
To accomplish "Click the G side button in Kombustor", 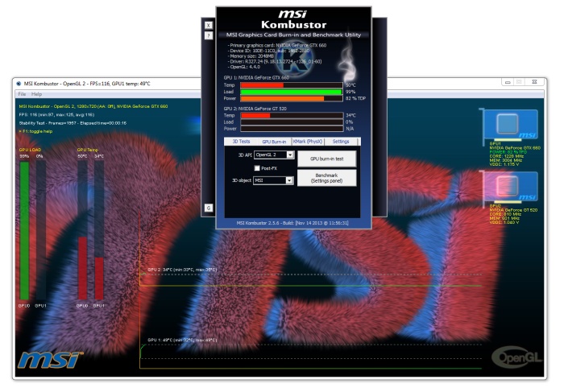I will point(209,208).
